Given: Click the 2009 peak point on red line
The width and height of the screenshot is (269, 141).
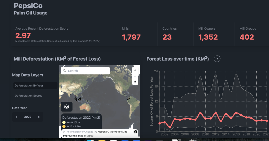Looking at the screenshot, I should pyautogui.click(x=200, y=113).
